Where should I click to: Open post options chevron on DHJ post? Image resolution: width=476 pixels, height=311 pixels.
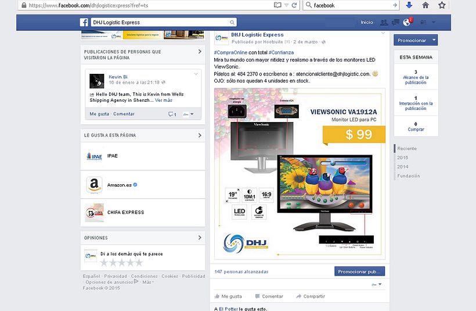coord(383,33)
